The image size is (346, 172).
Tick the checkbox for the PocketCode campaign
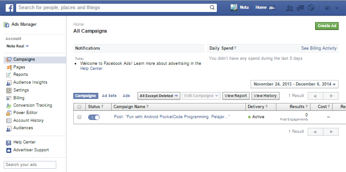[79, 117]
